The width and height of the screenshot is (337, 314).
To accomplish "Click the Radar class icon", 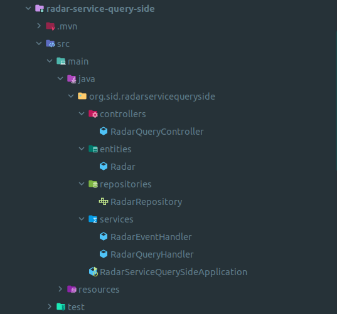I will tap(104, 166).
